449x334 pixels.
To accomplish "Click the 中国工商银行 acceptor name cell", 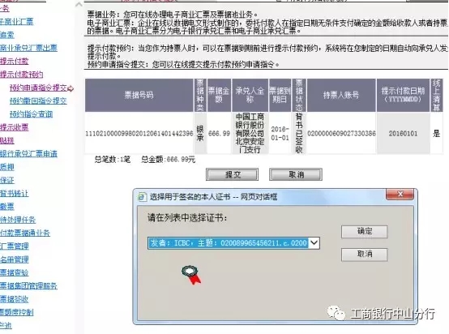I will point(250,133).
